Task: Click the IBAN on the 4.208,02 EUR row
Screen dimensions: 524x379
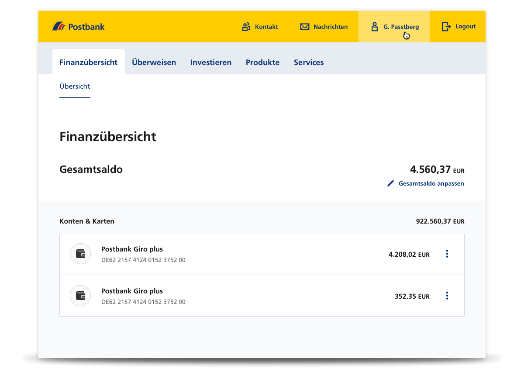Action: pos(143,260)
